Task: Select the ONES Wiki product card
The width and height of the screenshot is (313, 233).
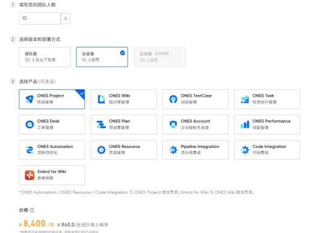Action: click(124, 99)
